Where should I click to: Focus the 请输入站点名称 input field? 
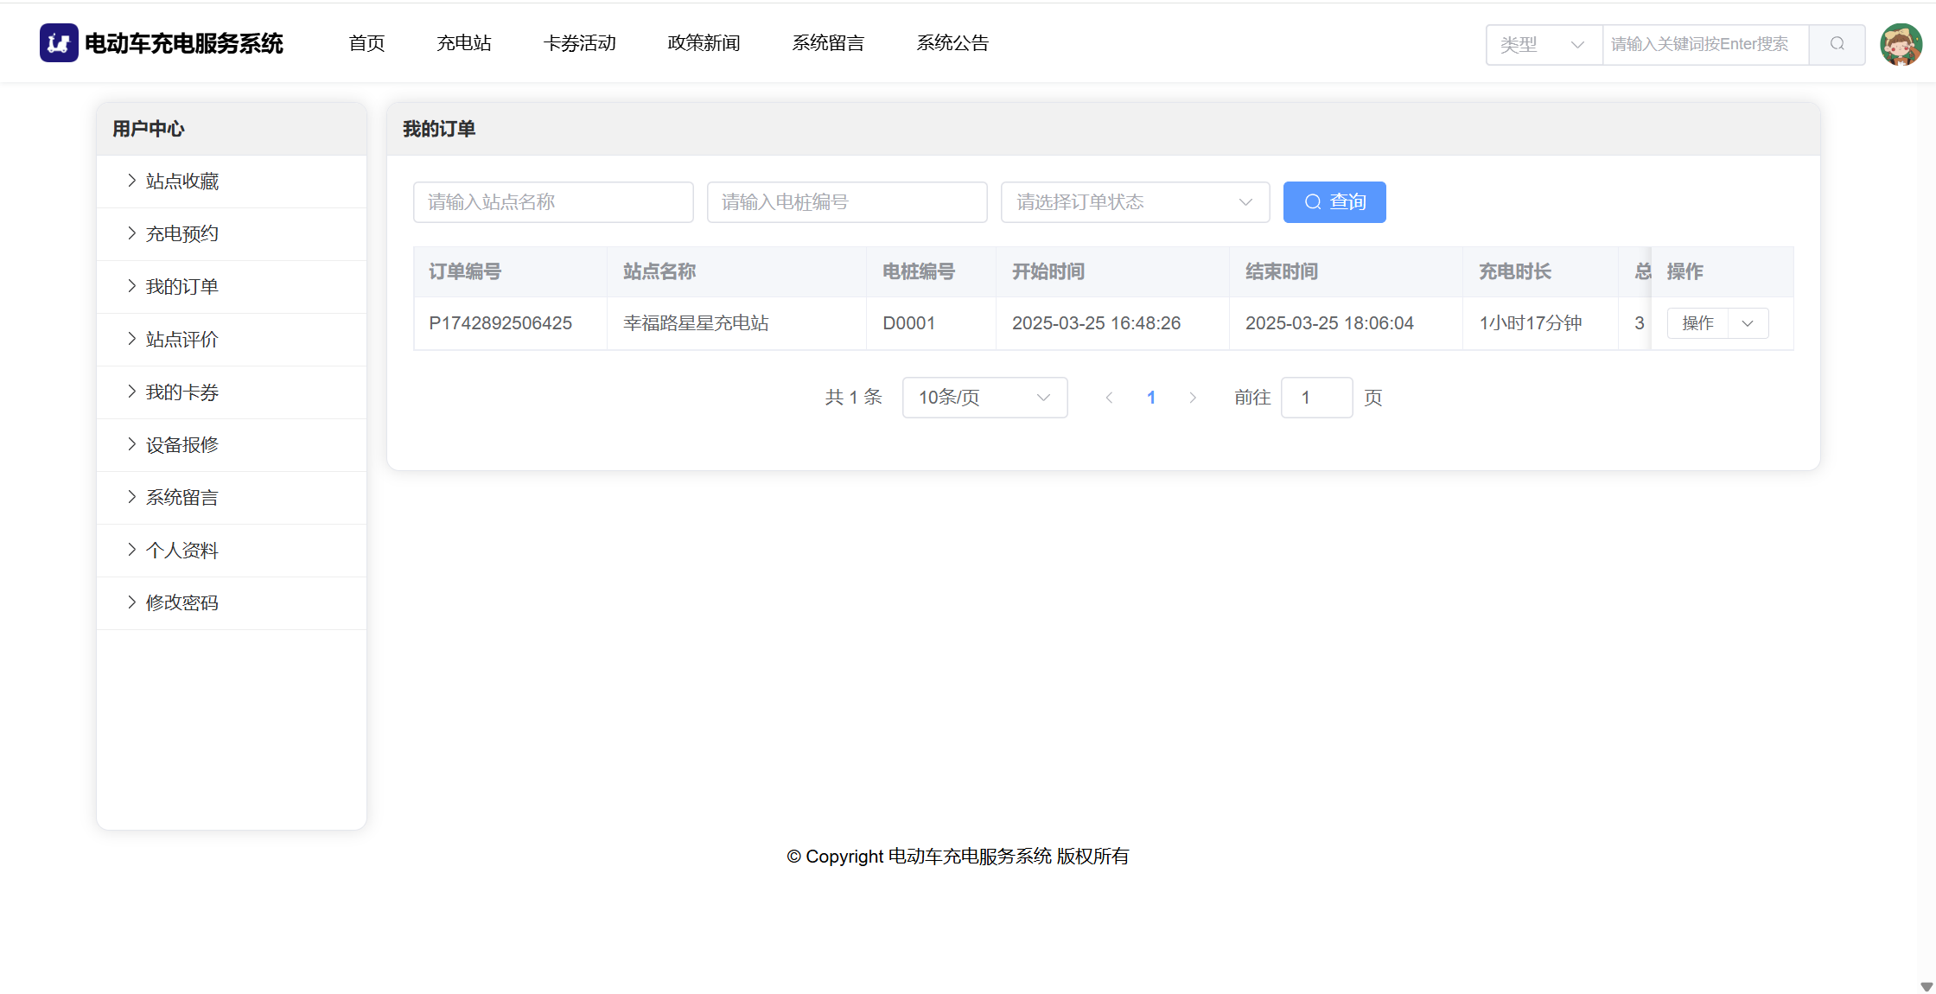click(x=553, y=202)
